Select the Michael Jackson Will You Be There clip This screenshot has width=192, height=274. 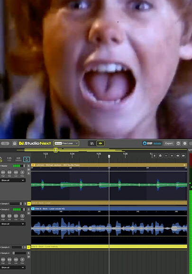click(109, 165)
